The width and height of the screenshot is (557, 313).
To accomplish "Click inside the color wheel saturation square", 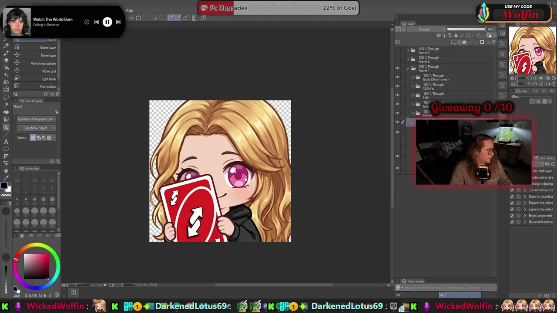I will 36,266.
